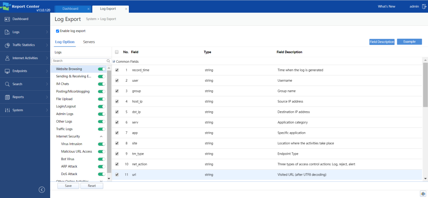This screenshot has height=198, width=428.
Task: Disable the Virus Intrusion toggle
Action: [102, 144]
